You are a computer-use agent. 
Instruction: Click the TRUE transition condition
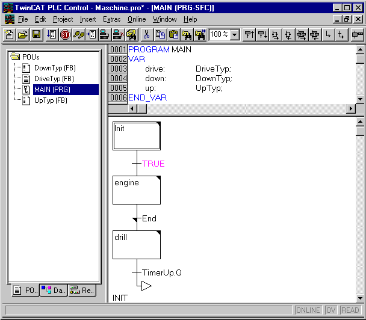(x=153, y=164)
